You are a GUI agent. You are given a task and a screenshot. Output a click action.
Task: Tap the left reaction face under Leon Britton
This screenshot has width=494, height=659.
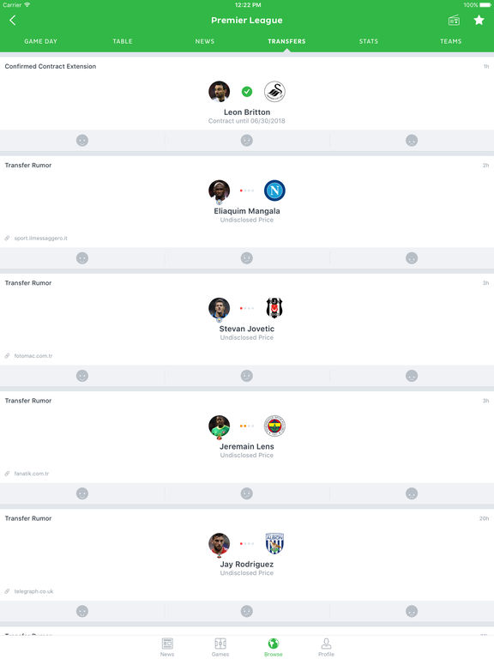pos(82,141)
